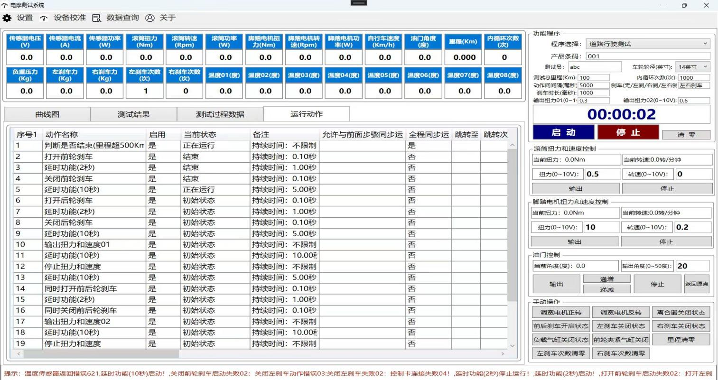Click the 数据查询 search icon
This screenshot has height=380, width=718.
(x=96, y=18)
